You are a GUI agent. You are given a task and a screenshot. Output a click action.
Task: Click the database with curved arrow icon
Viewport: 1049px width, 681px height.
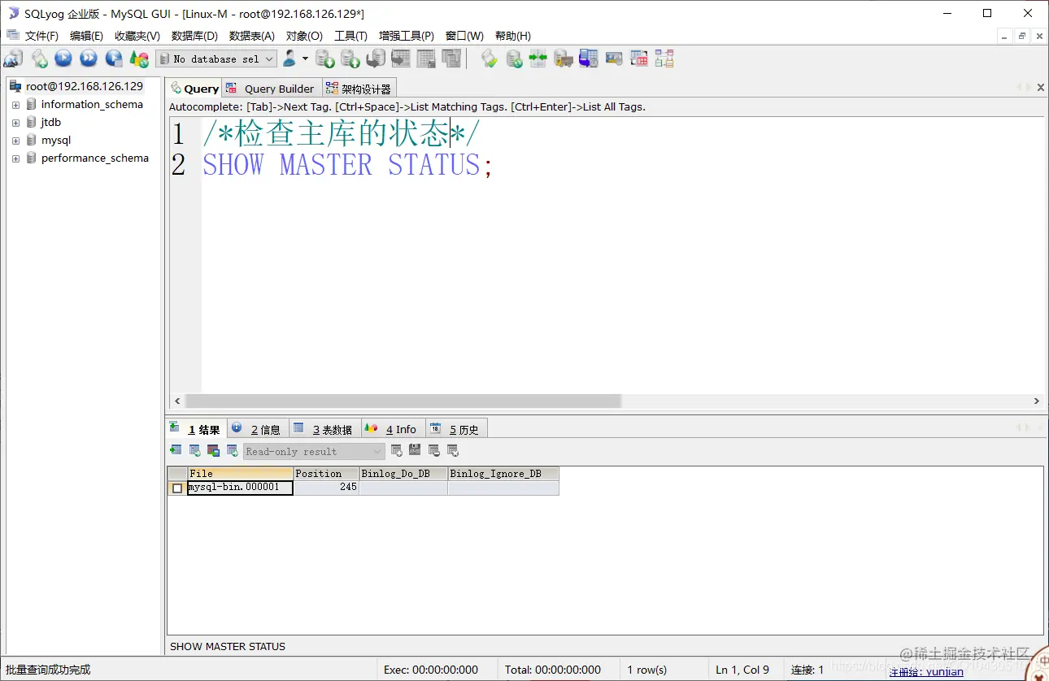tap(376, 59)
